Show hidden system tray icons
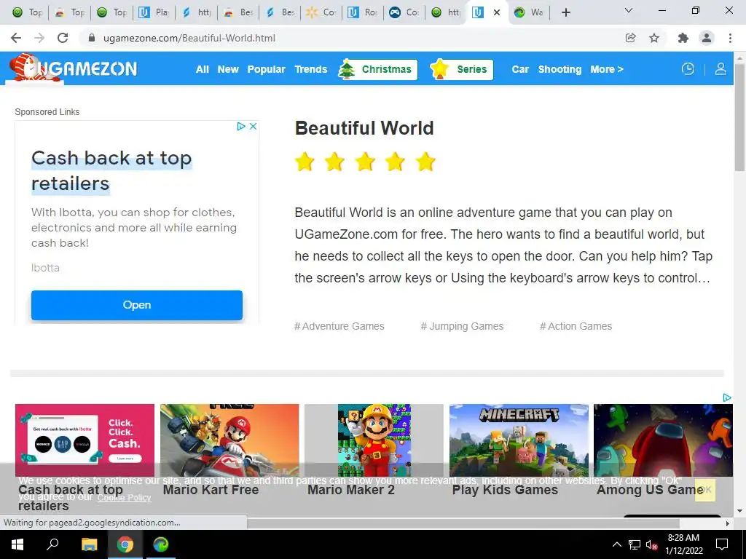The image size is (746, 559). [616, 544]
